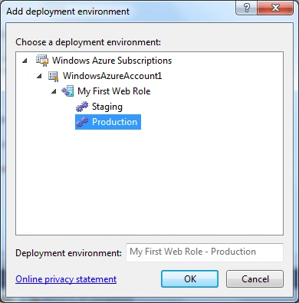Open the Online privacy statement link
The height and width of the screenshot is (303, 299).
point(66,279)
